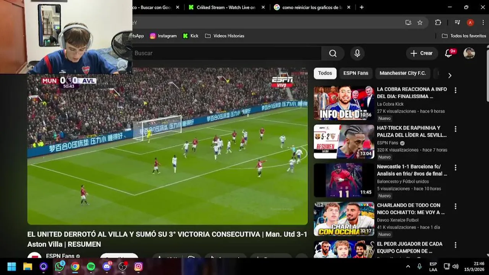Image resolution: width=489 pixels, height=275 pixels.
Task: Click the YouTube search magnifier button
Action: (x=333, y=53)
